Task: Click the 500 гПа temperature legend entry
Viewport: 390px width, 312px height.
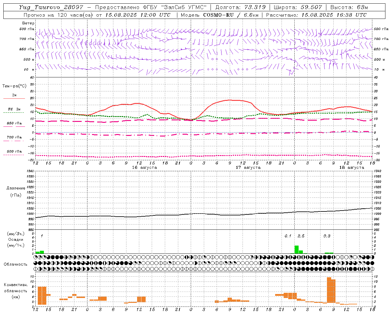Action: (x=14, y=152)
